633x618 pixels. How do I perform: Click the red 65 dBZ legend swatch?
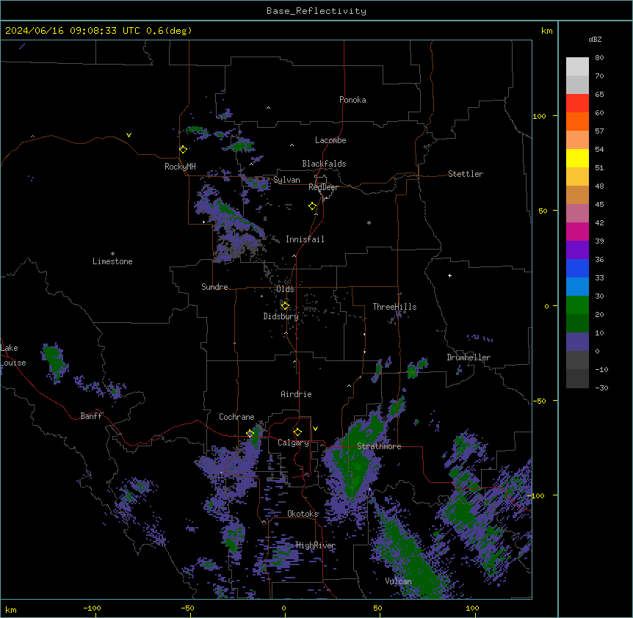577,103
